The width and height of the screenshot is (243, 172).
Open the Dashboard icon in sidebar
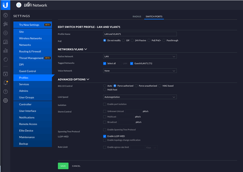[x=6, y=15]
